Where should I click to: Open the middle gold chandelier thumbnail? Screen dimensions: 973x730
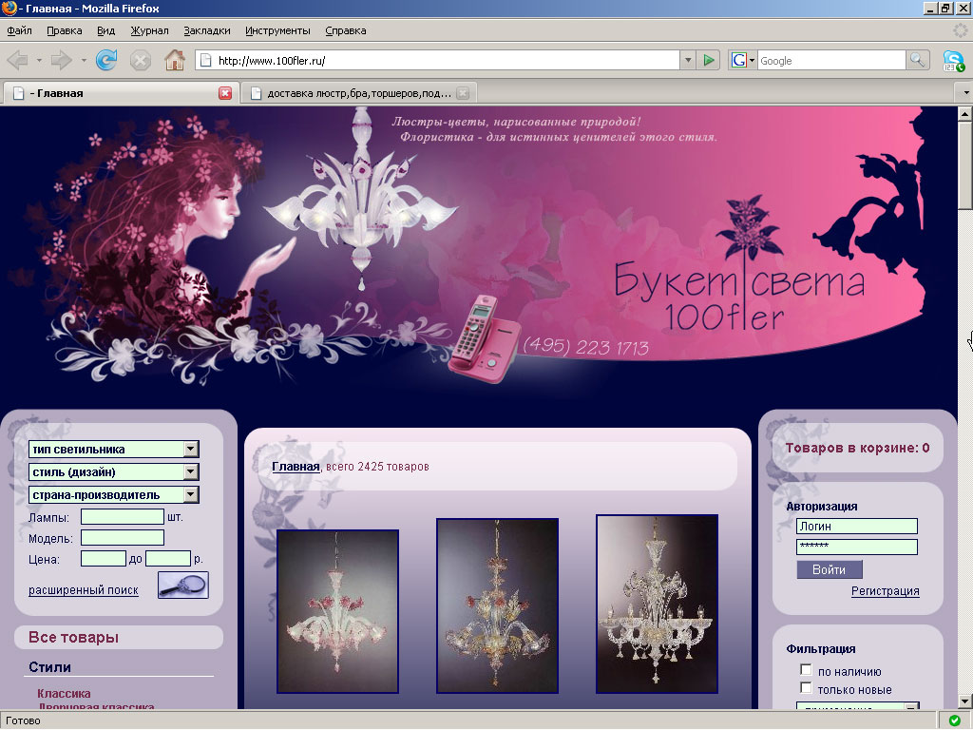tap(498, 605)
